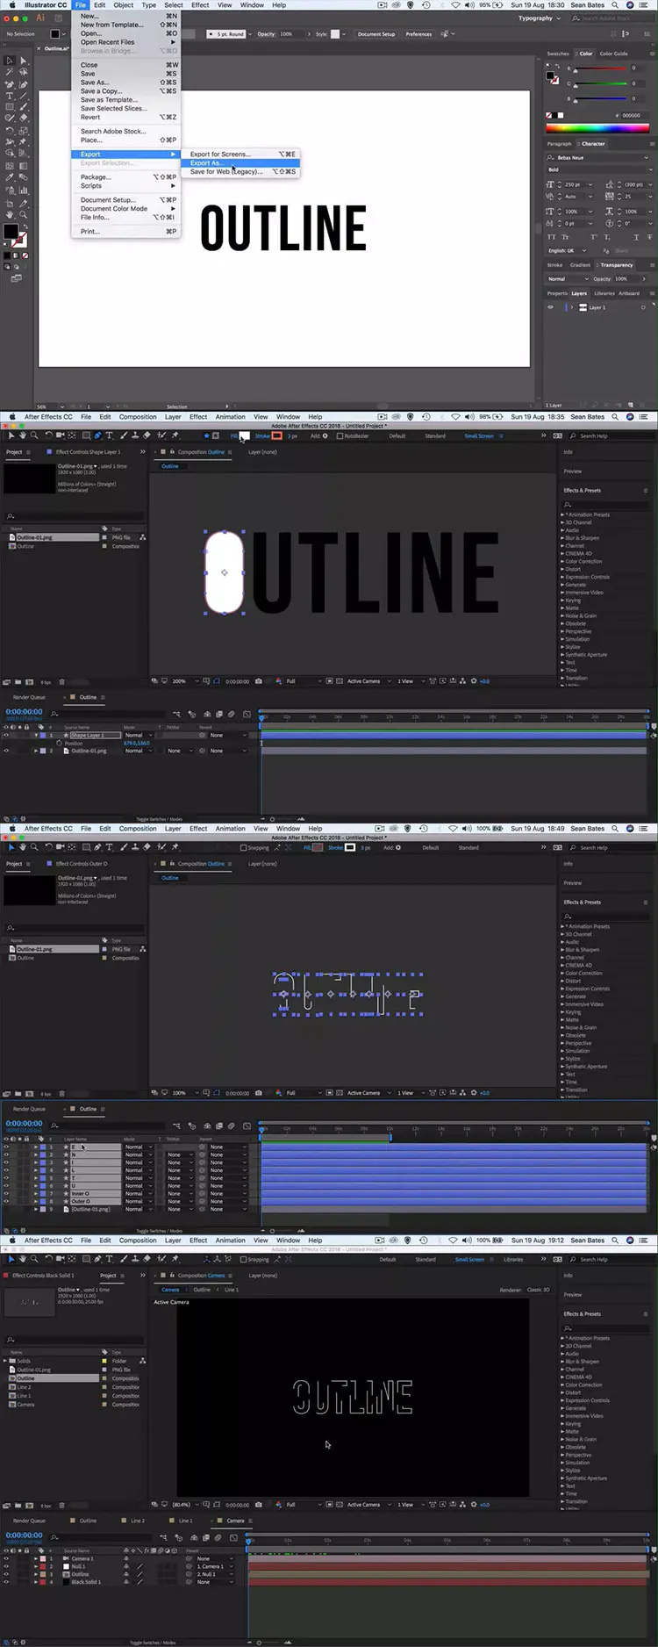
Task: Select Illustrator's Selection tool arrow
Action: tap(10, 61)
